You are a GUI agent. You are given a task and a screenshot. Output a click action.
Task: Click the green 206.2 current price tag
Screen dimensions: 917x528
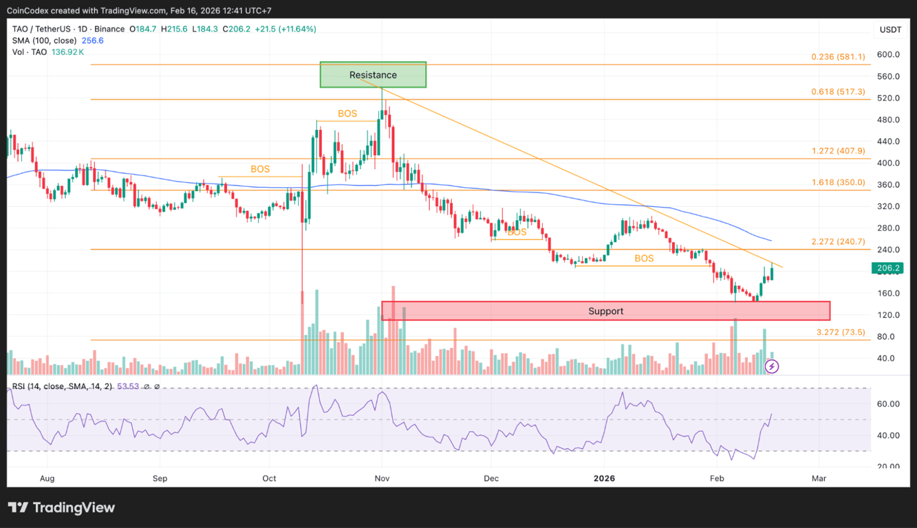pos(888,268)
